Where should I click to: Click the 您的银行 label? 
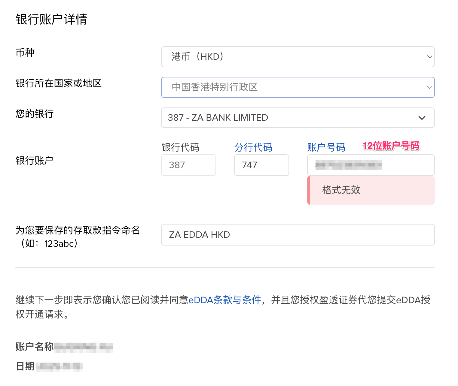tap(35, 114)
